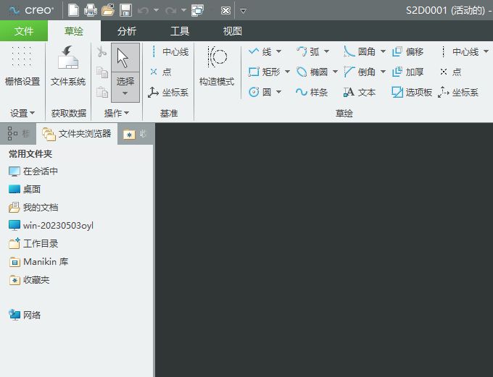Viewport: 493px width, 377px height.
Task: Open the 工作目录 working directory
Action: 33,244
